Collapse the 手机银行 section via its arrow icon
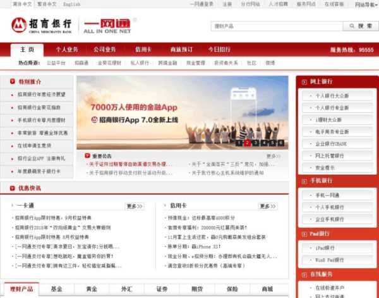The image size is (379, 298). [304, 181]
